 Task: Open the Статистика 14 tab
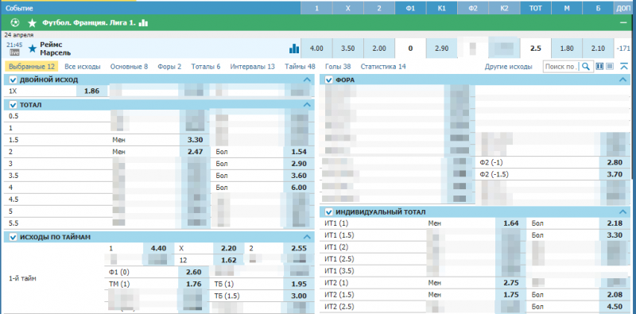pos(383,67)
